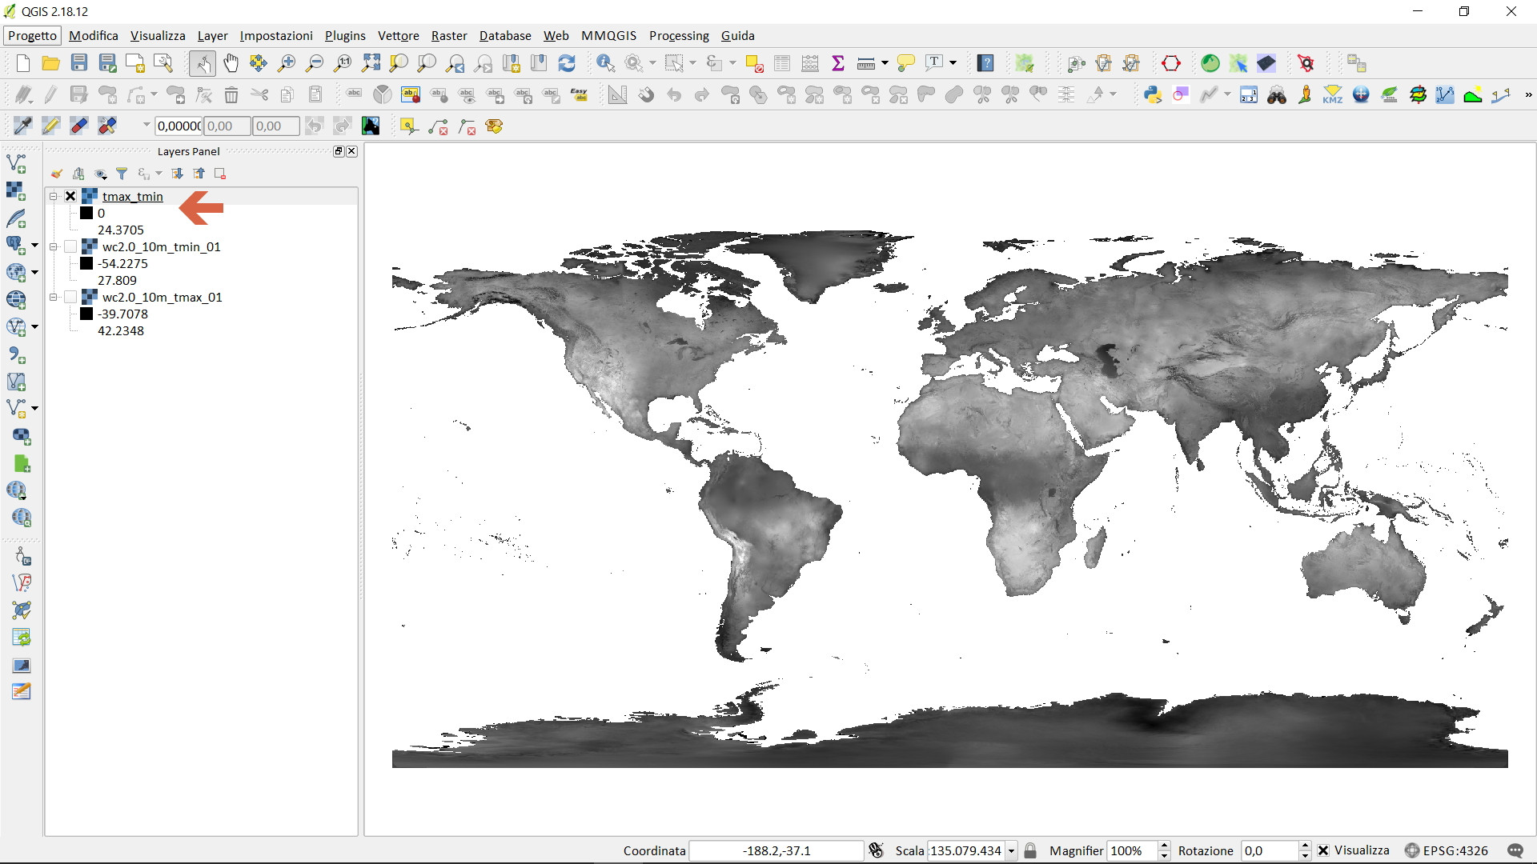Click the Coordinata input field
Viewport: 1537px width, 864px height.
(777, 850)
